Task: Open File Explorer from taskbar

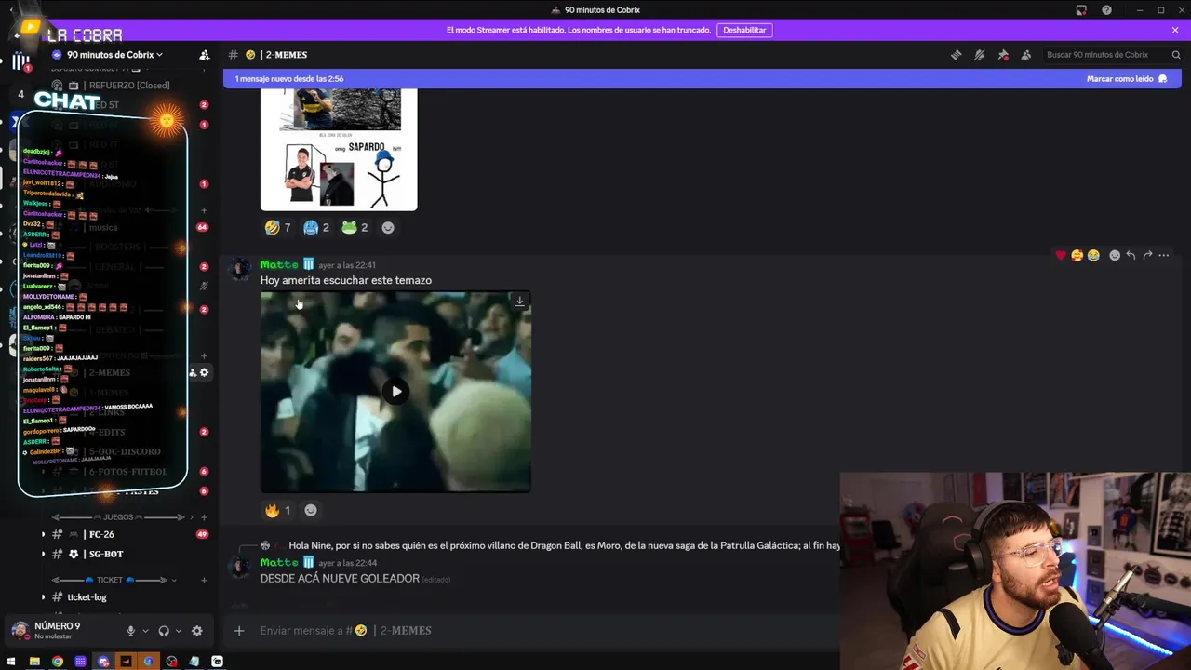Action: coord(34,662)
